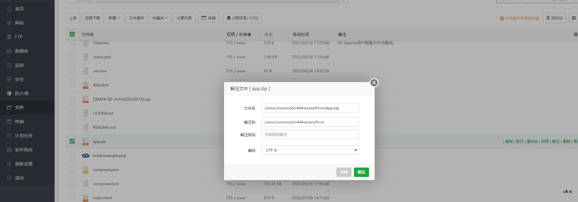Click the build.example.php PHP icon
The height and width of the screenshot is (202, 578).
(86, 156)
